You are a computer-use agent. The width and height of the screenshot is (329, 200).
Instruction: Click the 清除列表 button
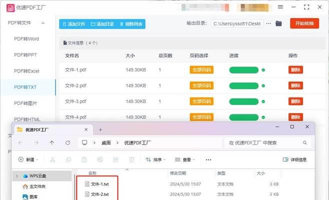[x=131, y=24]
